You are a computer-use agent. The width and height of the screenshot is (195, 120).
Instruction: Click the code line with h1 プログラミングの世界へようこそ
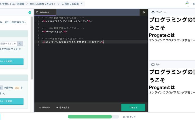(67, 21)
